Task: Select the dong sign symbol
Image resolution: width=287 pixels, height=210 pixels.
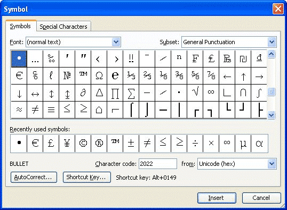Action: pos(259,59)
